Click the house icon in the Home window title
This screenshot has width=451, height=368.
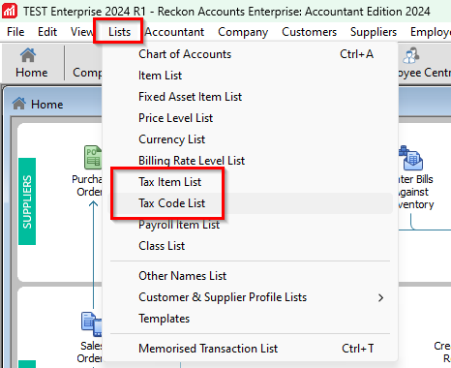(19, 104)
